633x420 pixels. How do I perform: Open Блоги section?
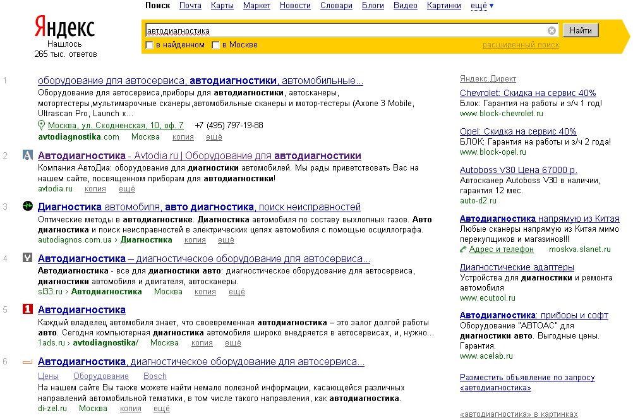(x=373, y=6)
